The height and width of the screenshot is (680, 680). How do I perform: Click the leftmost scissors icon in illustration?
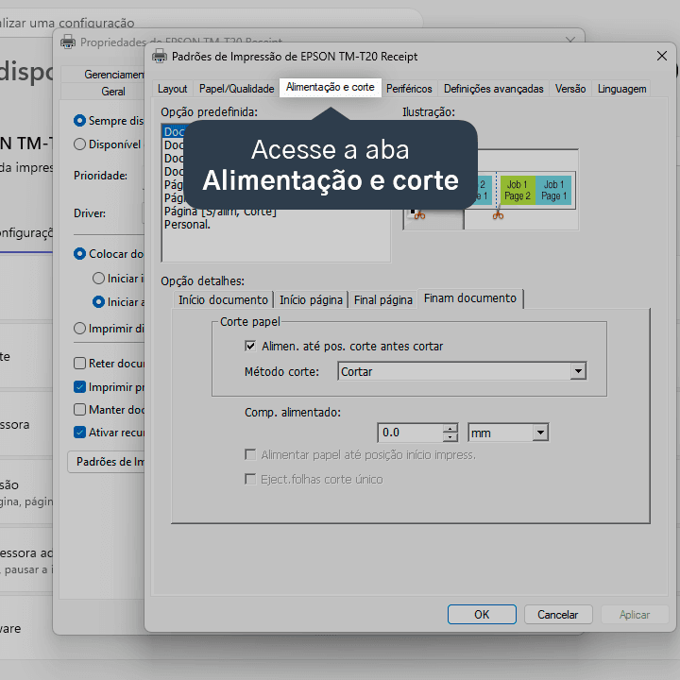(419, 214)
